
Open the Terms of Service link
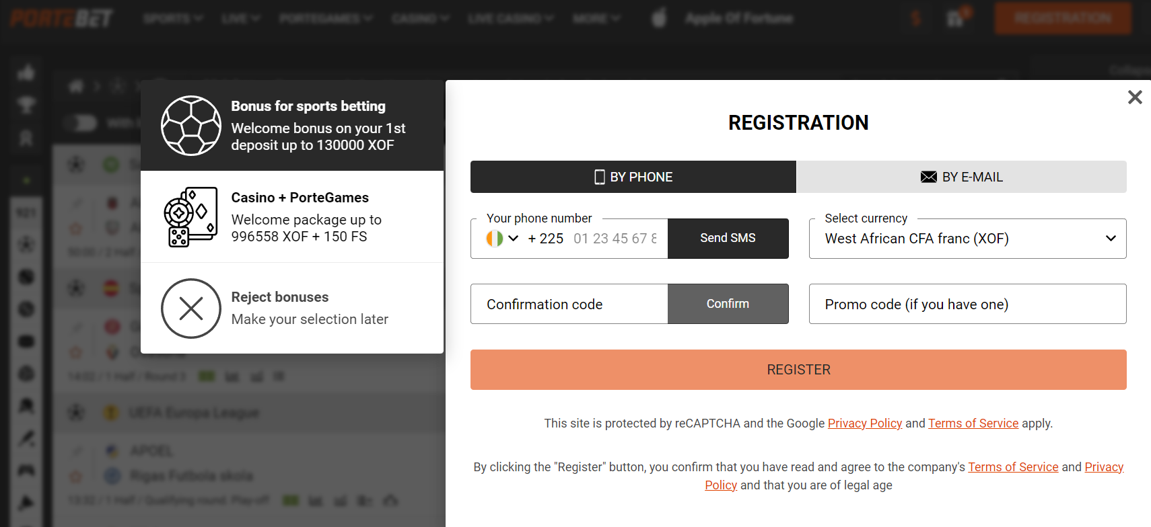973,423
